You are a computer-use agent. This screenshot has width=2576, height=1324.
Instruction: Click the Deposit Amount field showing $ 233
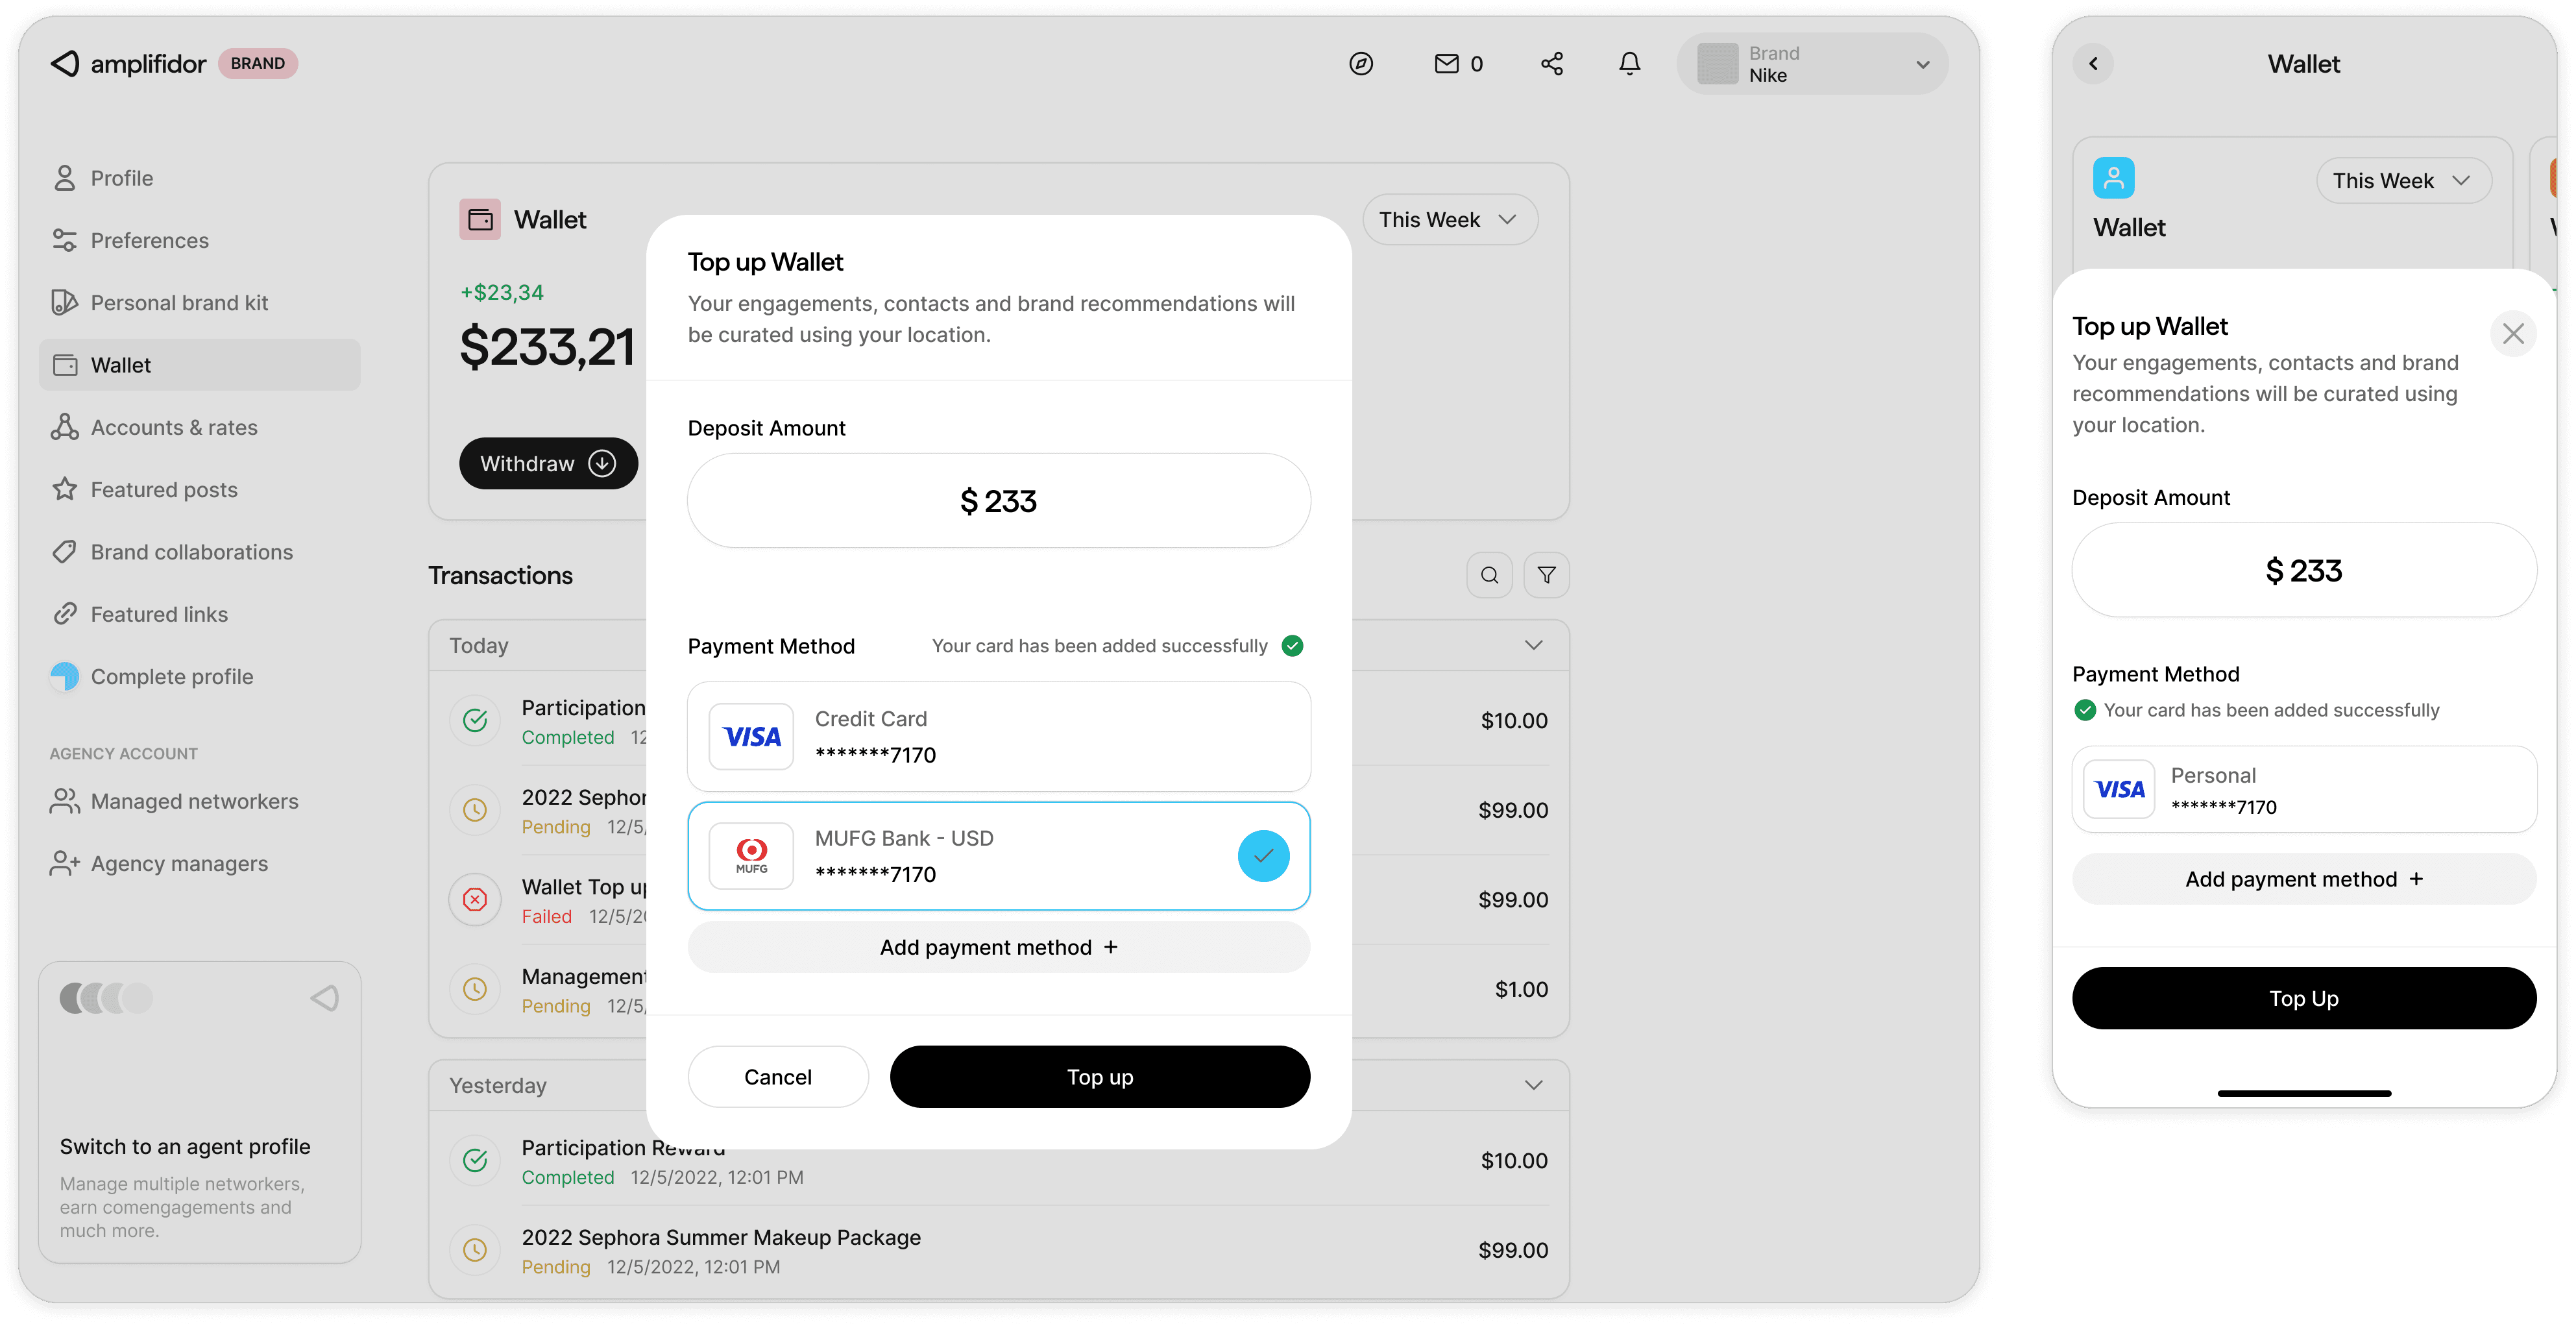998,501
